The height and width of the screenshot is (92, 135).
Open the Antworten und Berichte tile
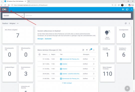pos(26,88)
